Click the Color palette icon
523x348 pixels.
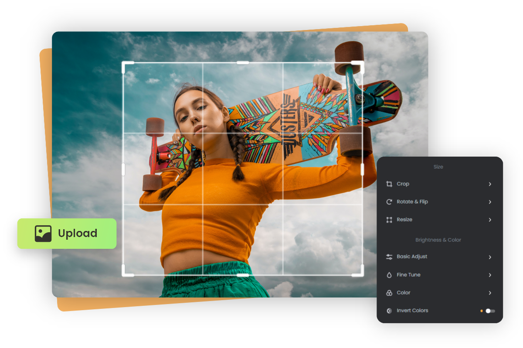(x=389, y=293)
